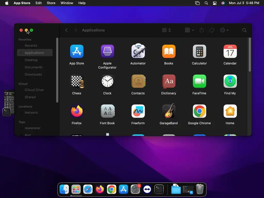The width and height of the screenshot is (264, 198).
Task: Select Firefox in the Applications folder
Action: [x=77, y=111]
